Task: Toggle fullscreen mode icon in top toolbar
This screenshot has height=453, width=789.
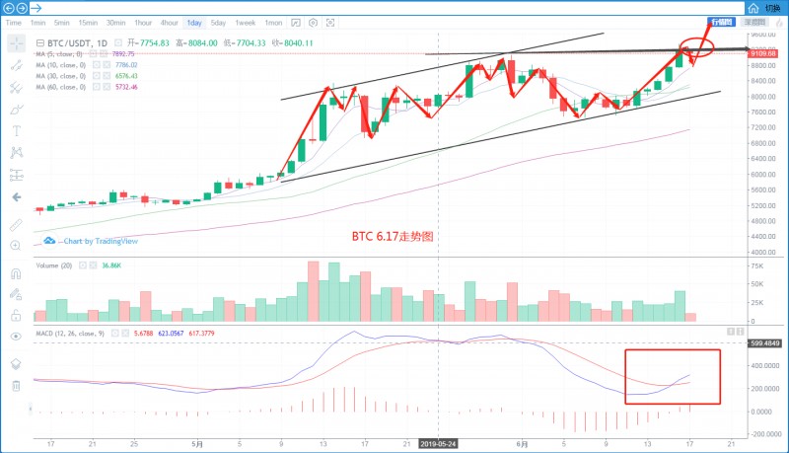Action: tap(329, 22)
